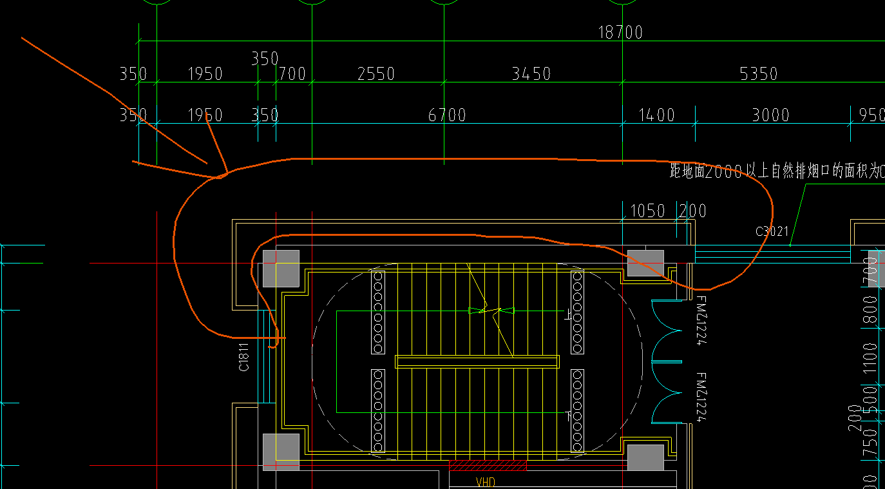Select the stair handrail bar in center

click(x=477, y=361)
